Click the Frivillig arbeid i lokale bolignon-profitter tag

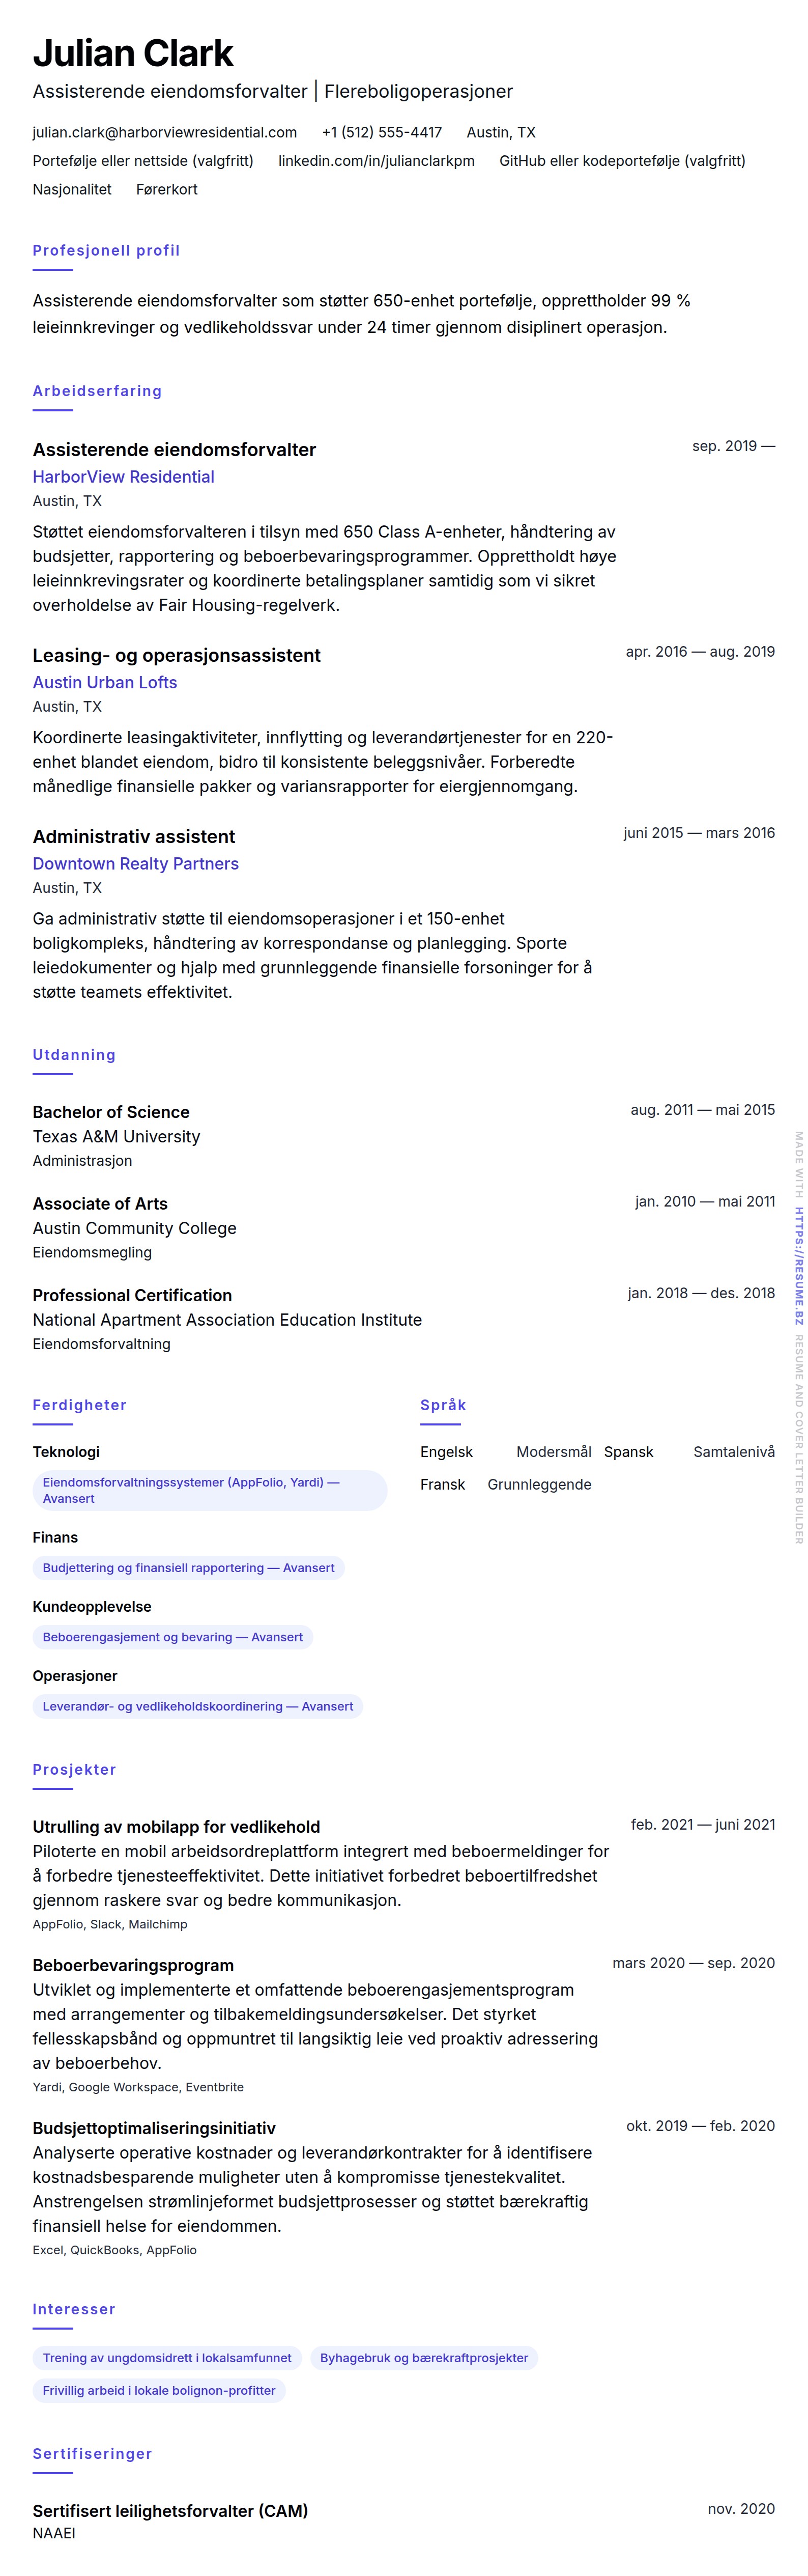coord(158,2390)
